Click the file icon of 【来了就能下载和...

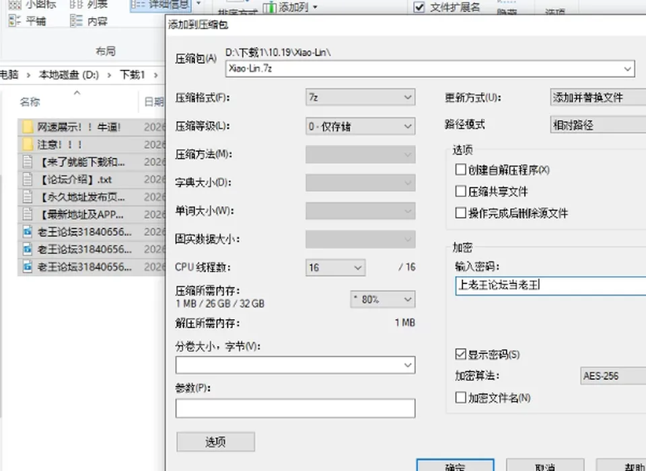tap(27, 162)
